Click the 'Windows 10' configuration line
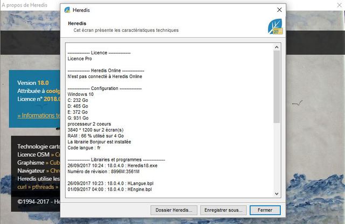 point(80,94)
